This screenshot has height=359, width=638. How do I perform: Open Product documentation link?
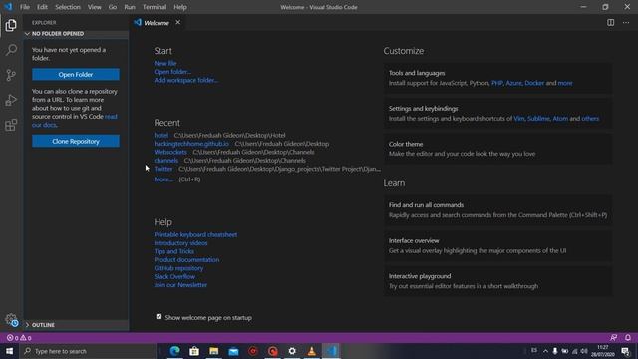(x=186, y=259)
